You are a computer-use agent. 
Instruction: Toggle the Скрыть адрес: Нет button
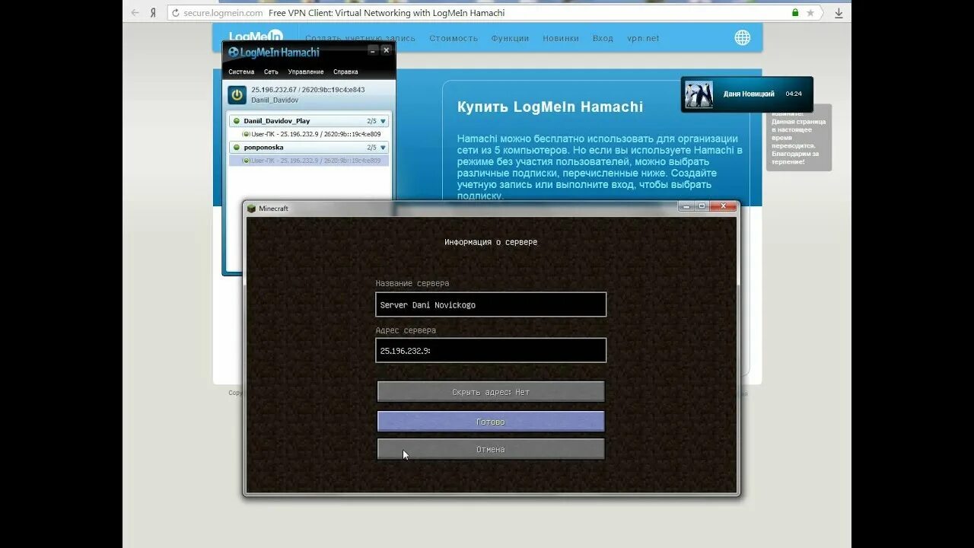coord(491,392)
